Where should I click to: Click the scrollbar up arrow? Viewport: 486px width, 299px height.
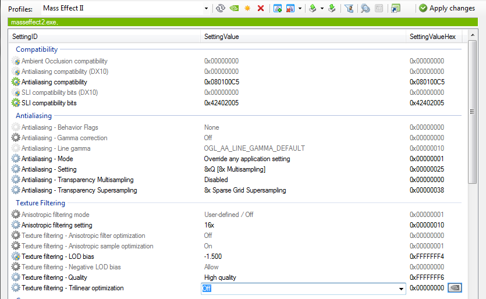(473, 35)
